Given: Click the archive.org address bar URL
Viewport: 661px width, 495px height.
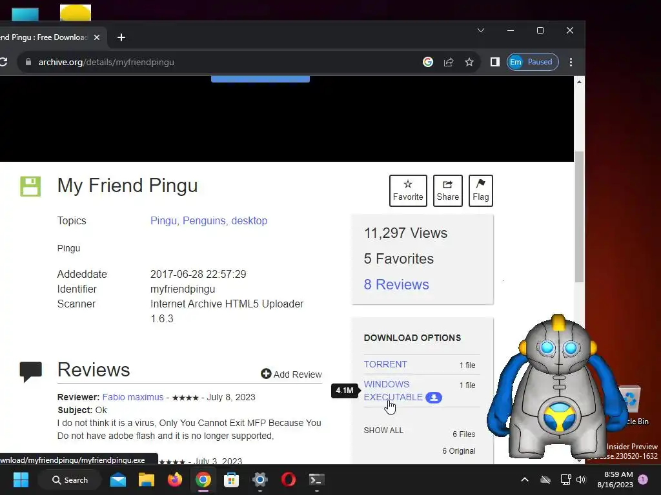Looking at the screenshot, I should (107, 62).
